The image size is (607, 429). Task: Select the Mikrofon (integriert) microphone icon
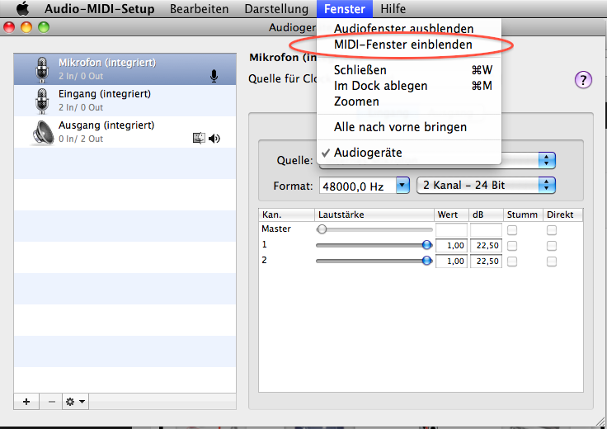click(x=41, y=69)
